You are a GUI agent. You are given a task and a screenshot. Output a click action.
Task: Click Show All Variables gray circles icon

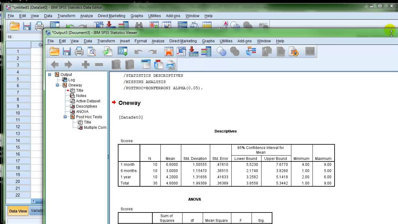click(234, 51)
